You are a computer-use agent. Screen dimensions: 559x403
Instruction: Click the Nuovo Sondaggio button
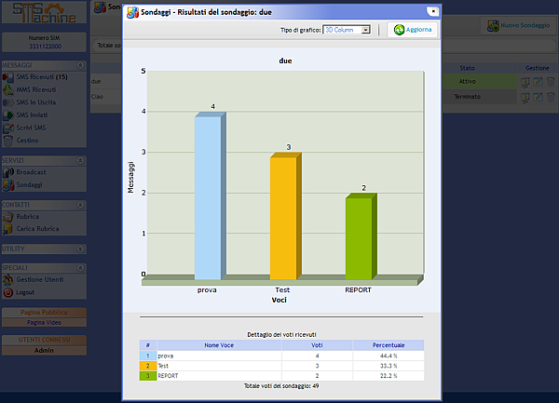click(519, 25)
